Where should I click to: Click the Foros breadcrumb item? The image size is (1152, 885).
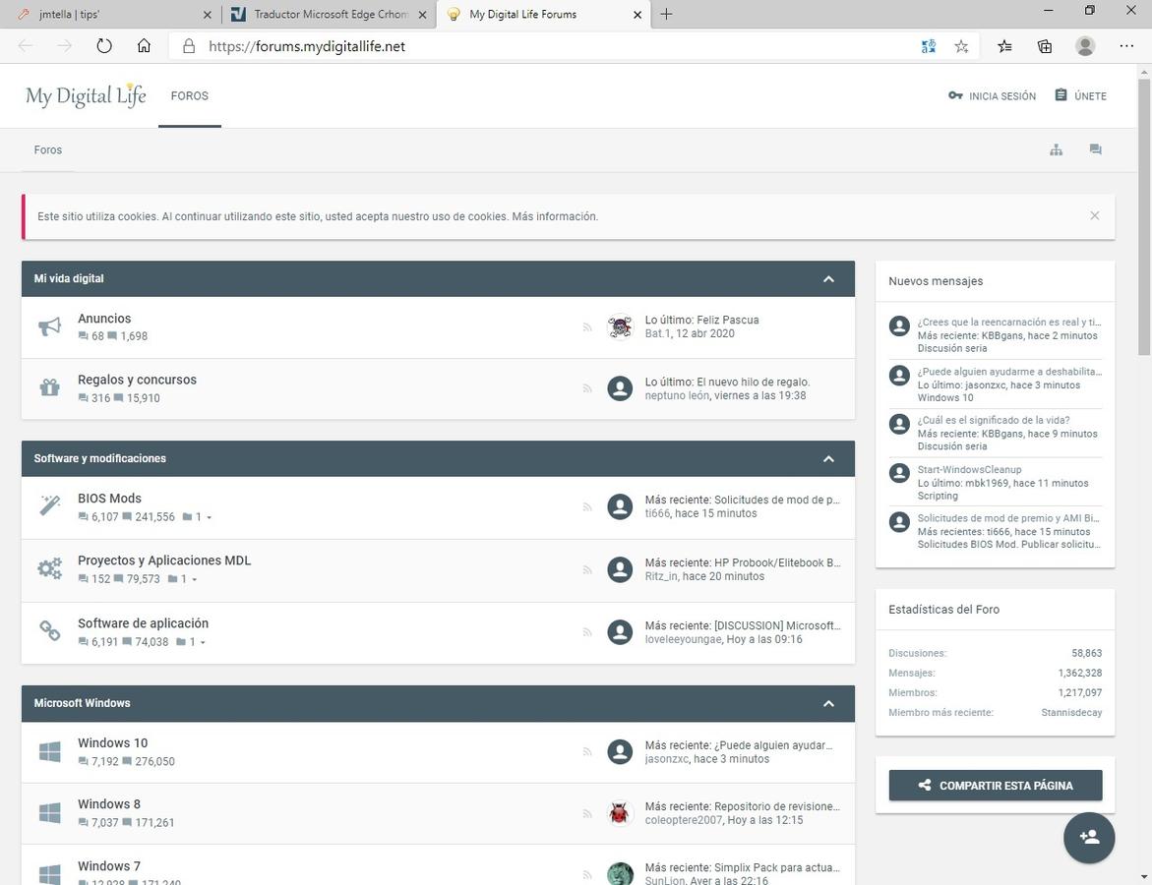48,149
